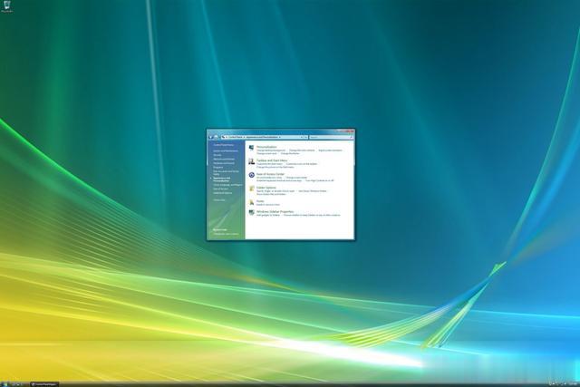The height and width of the screenshot is (387, 580).
Task: Select User Accounts and Family Safety
Action: [x=226, y=173]
